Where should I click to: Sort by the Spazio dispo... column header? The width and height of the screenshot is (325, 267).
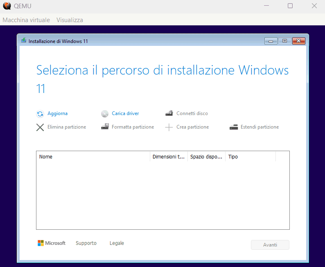(x=206, y=157)
